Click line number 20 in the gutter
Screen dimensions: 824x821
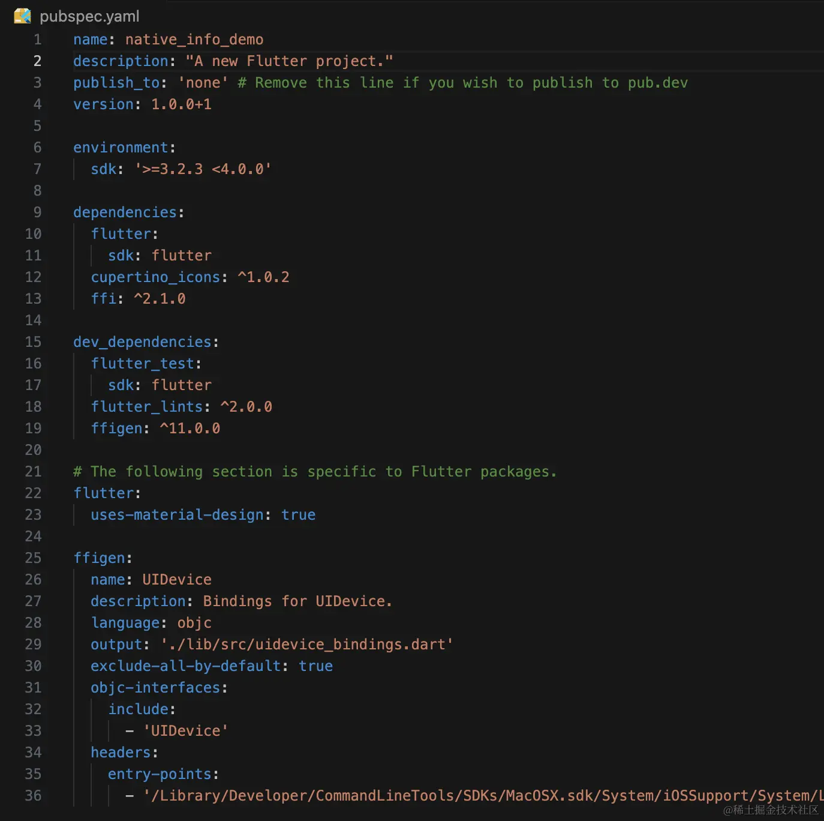tap(33, 450)
